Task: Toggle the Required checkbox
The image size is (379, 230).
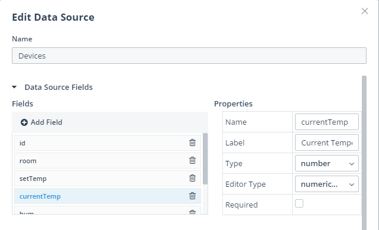Action: (x=299, y=203)
